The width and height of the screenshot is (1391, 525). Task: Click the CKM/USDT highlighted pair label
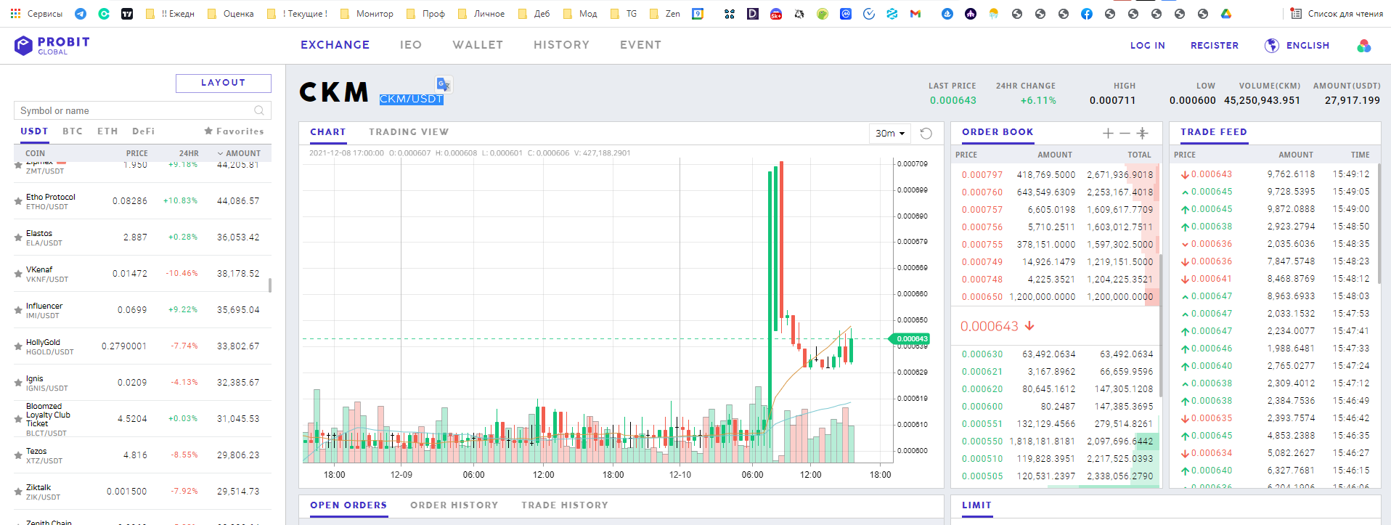coord(411,99)
